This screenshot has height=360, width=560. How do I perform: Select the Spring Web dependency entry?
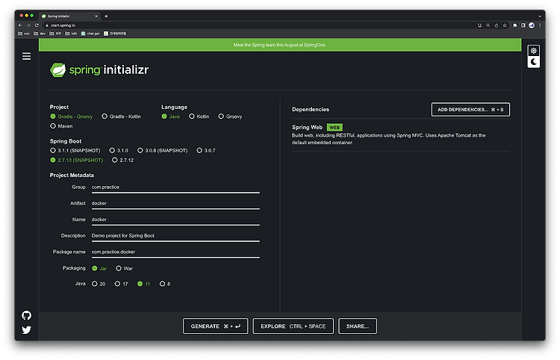(401, 134)
